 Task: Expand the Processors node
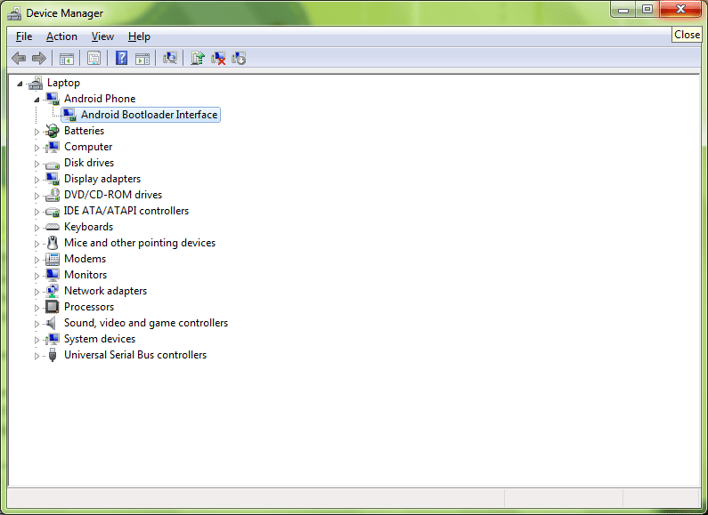(x=37, y=308)
